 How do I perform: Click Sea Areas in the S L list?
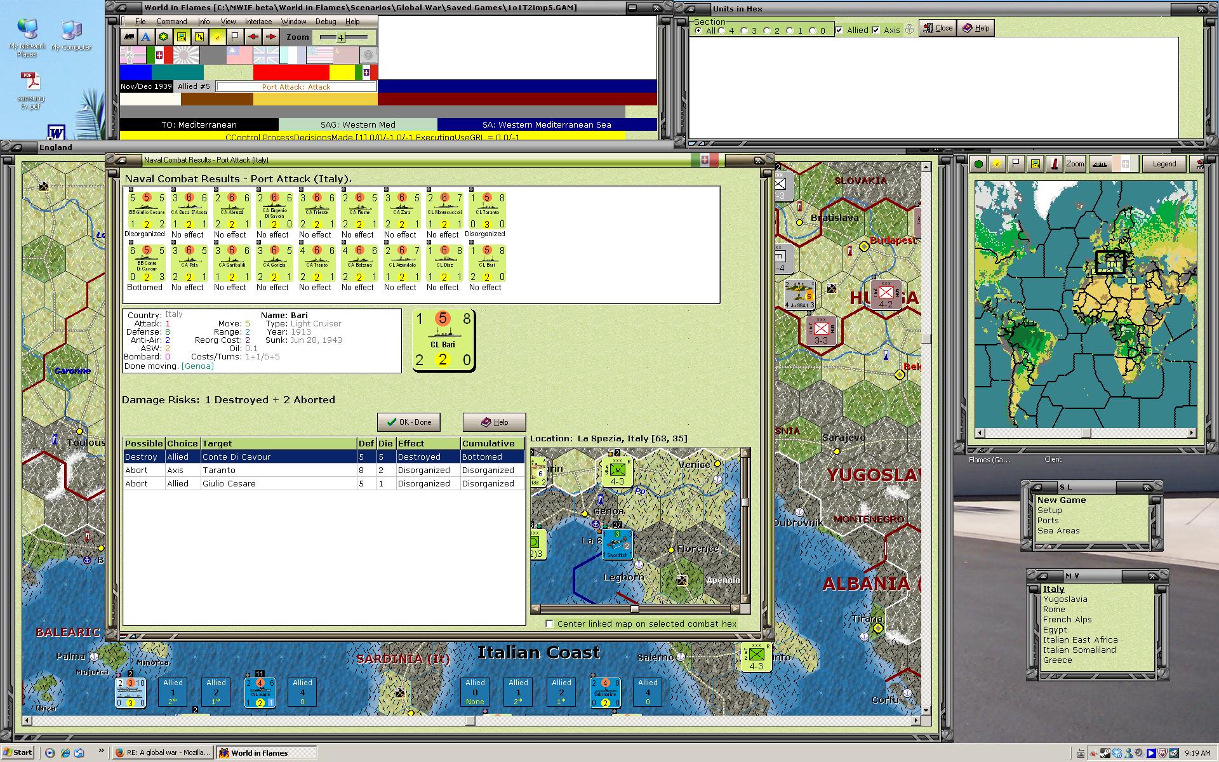tap(1058, 530)
